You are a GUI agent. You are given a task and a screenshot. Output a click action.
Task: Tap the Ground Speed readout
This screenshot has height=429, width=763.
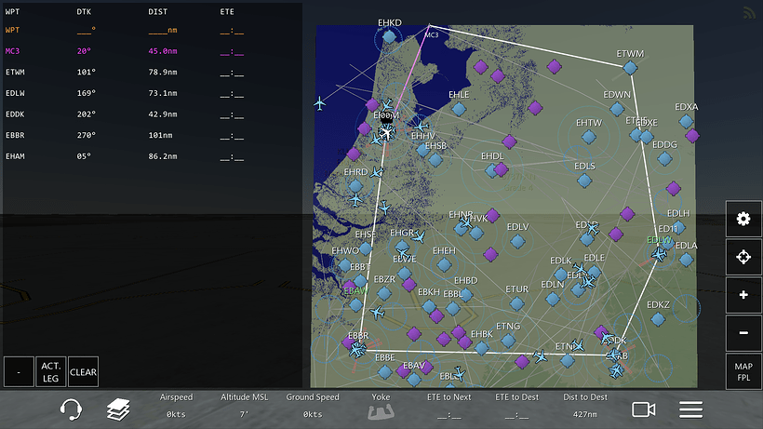coord(313,406)
